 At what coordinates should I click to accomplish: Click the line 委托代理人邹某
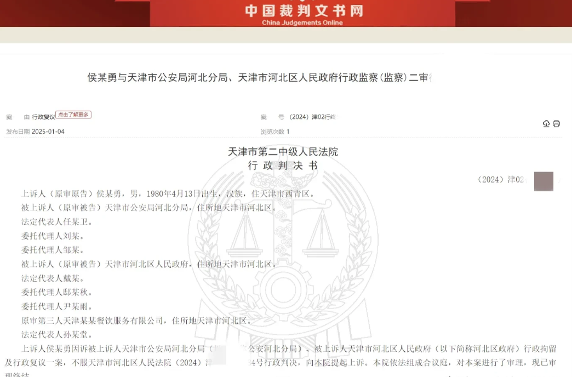pos(53,250)
